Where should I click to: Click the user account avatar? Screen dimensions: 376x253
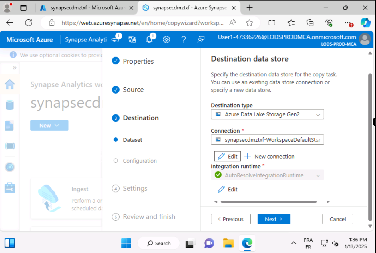365,39
